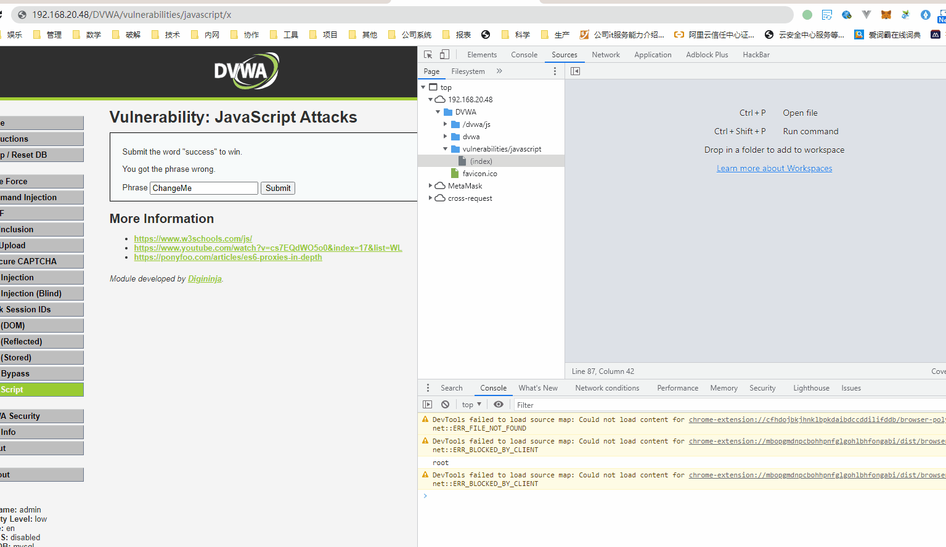Click the green circle extension icon
The image size is (946, 547).
pyautogui.click(x=807, y=15)
